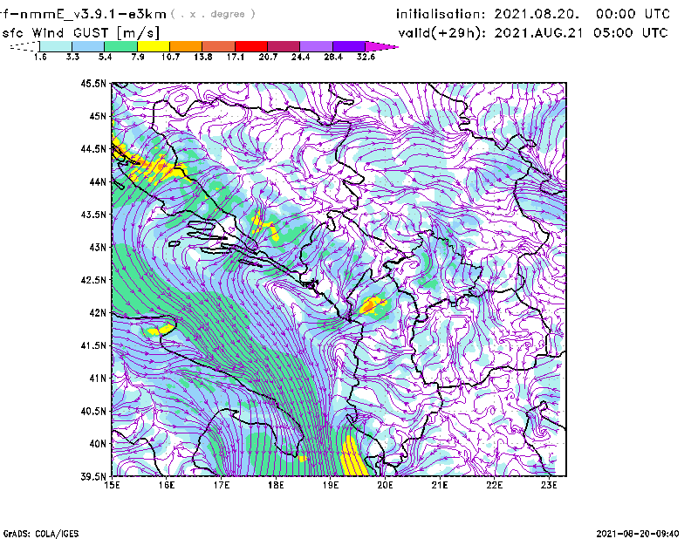Click the '44.5N' latitude label
This screenshot has height=539, width=698.
[x=93, y=148]
